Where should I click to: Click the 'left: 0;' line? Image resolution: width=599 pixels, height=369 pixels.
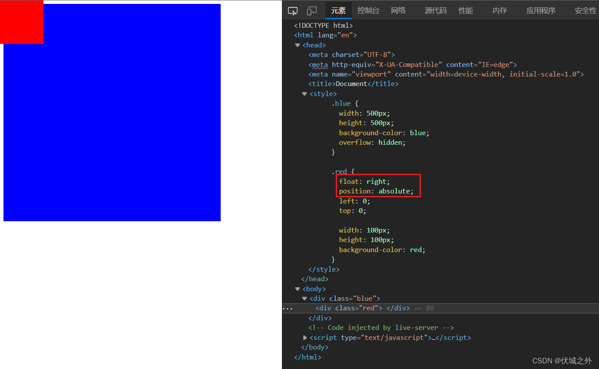(x=355, y=201)
